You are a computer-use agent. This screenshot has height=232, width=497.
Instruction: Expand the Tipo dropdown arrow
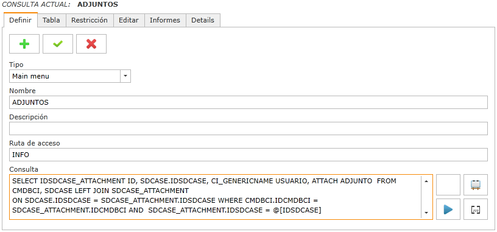coord(125,76)
